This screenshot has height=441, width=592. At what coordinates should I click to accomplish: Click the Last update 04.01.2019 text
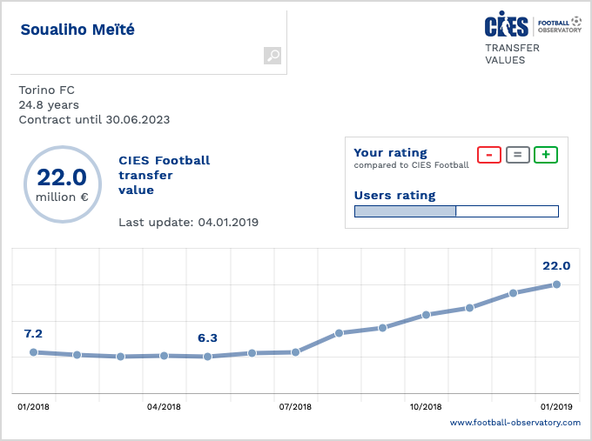(x=188, y=223)
